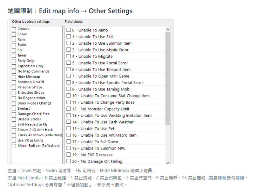Viewport: 256px width, 195px height.
Task: Enable Personal Shops checkbox
Action: [14, 88]
